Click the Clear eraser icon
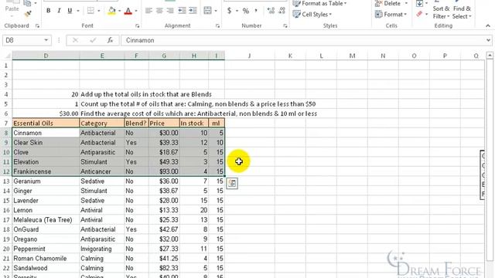Screen dimensions: 495x278 (x=419, y=14)
